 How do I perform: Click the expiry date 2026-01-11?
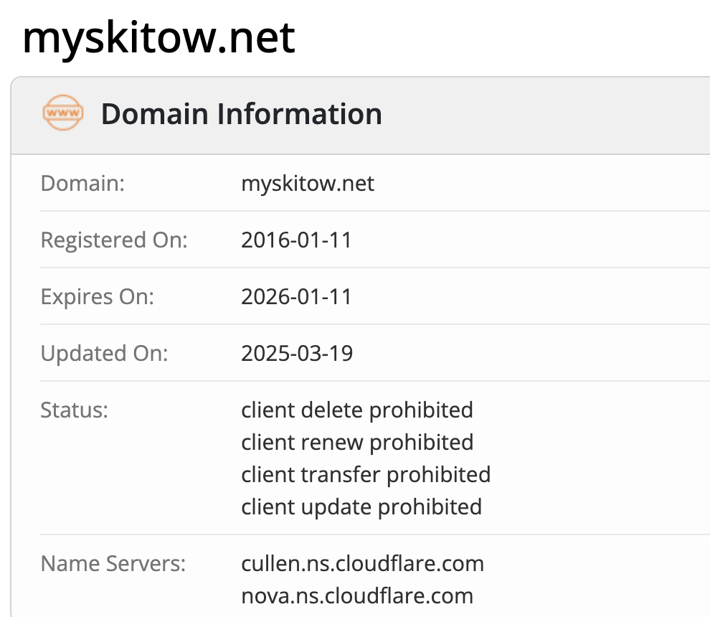296,296
